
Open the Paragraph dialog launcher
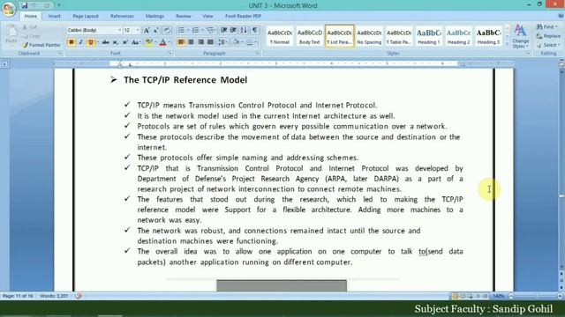257,53
